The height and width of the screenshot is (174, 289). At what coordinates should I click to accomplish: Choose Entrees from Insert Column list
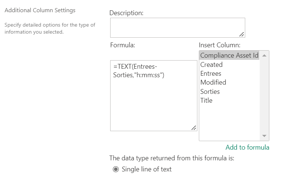(211, 74)
